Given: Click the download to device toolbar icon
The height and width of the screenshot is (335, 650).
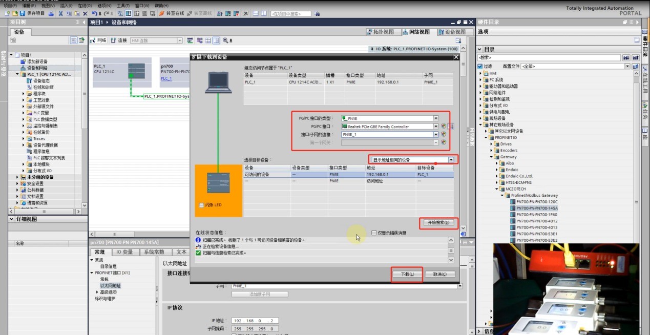Looking at the screenshot, I should pyautogui.click(x=129, y=13).
